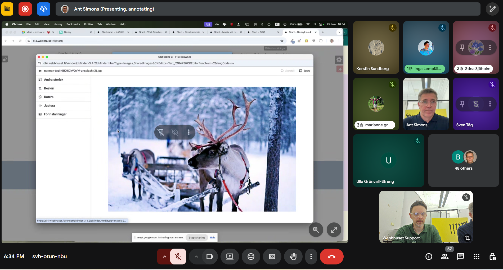Expand video settings arrow beside camera
This screenshot has width=503, height=270.
(x=196, y=257)
